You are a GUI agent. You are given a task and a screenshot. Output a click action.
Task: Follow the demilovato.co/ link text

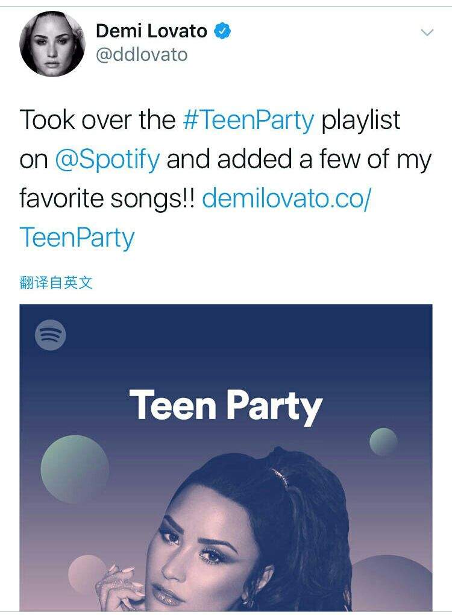point(286,198)
